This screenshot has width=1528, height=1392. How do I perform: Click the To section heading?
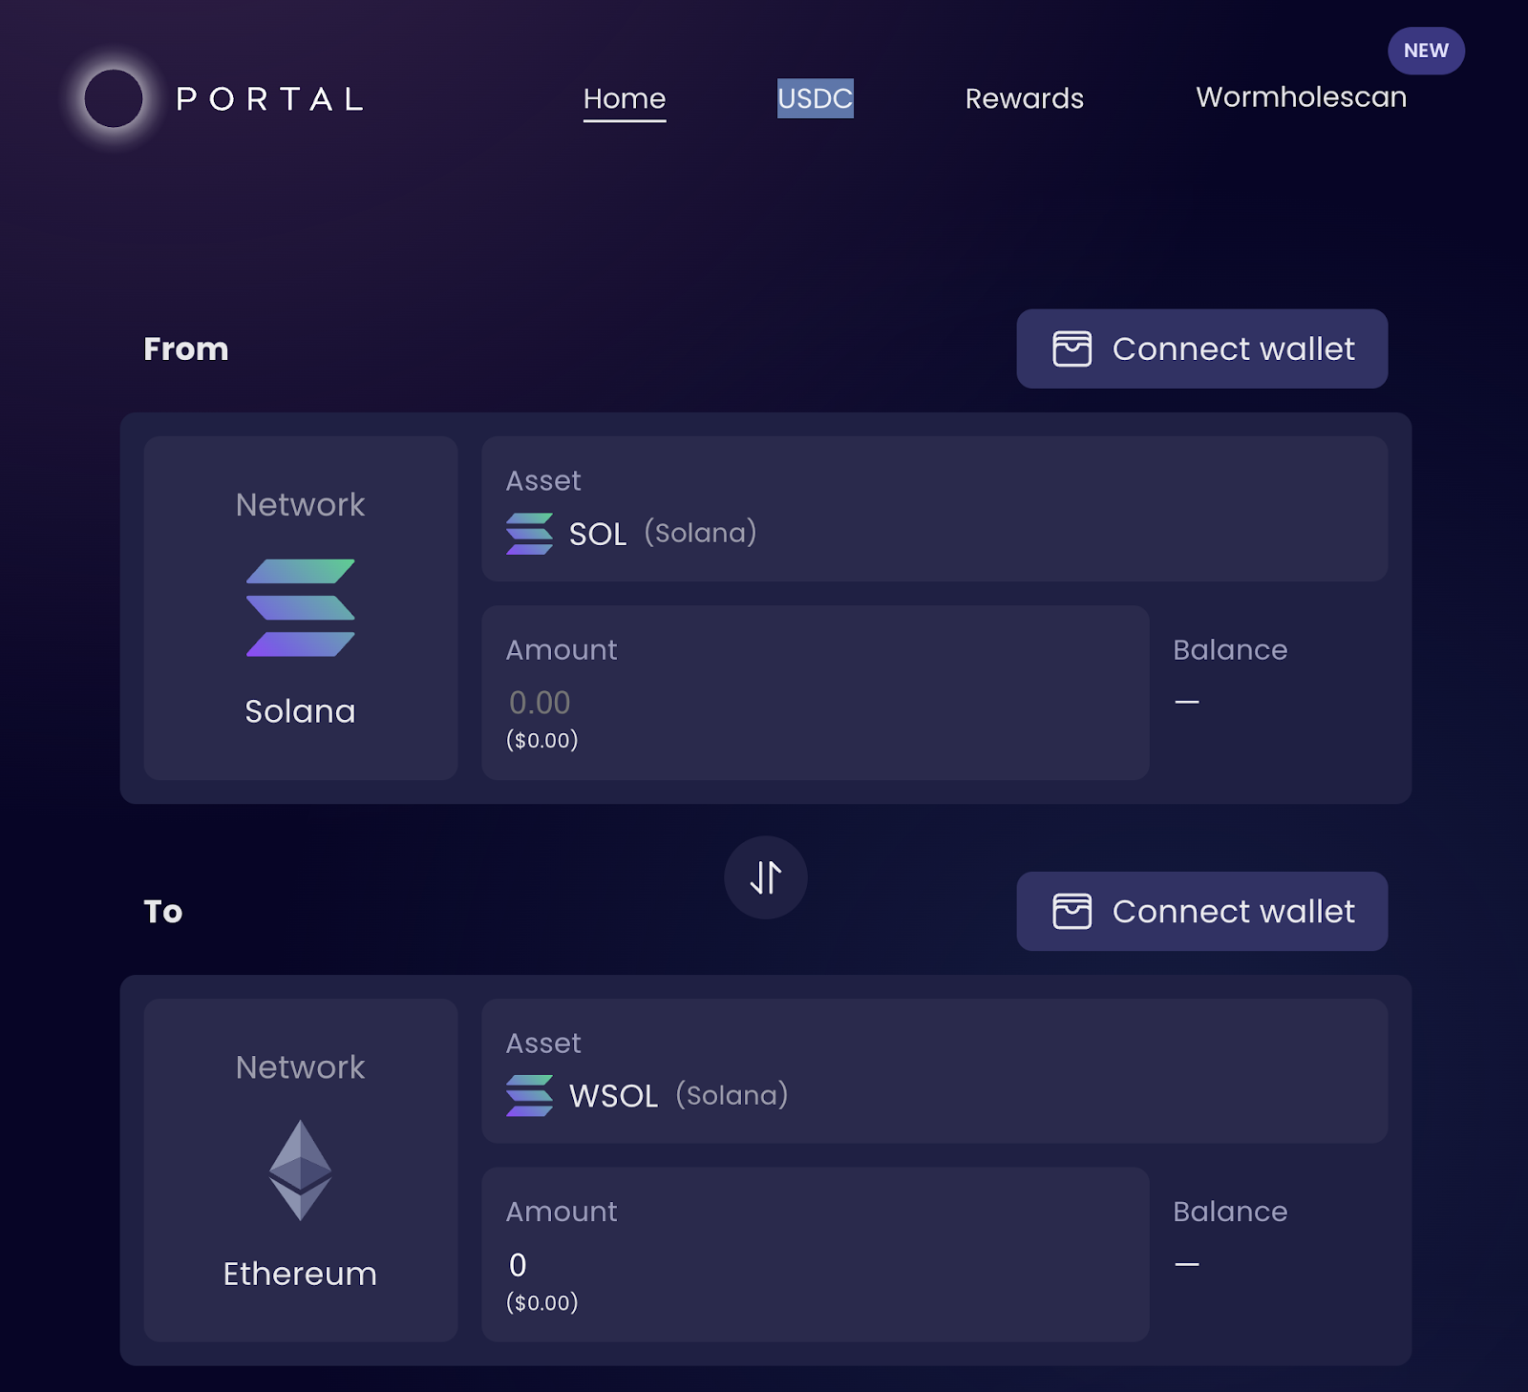[163, 911]
